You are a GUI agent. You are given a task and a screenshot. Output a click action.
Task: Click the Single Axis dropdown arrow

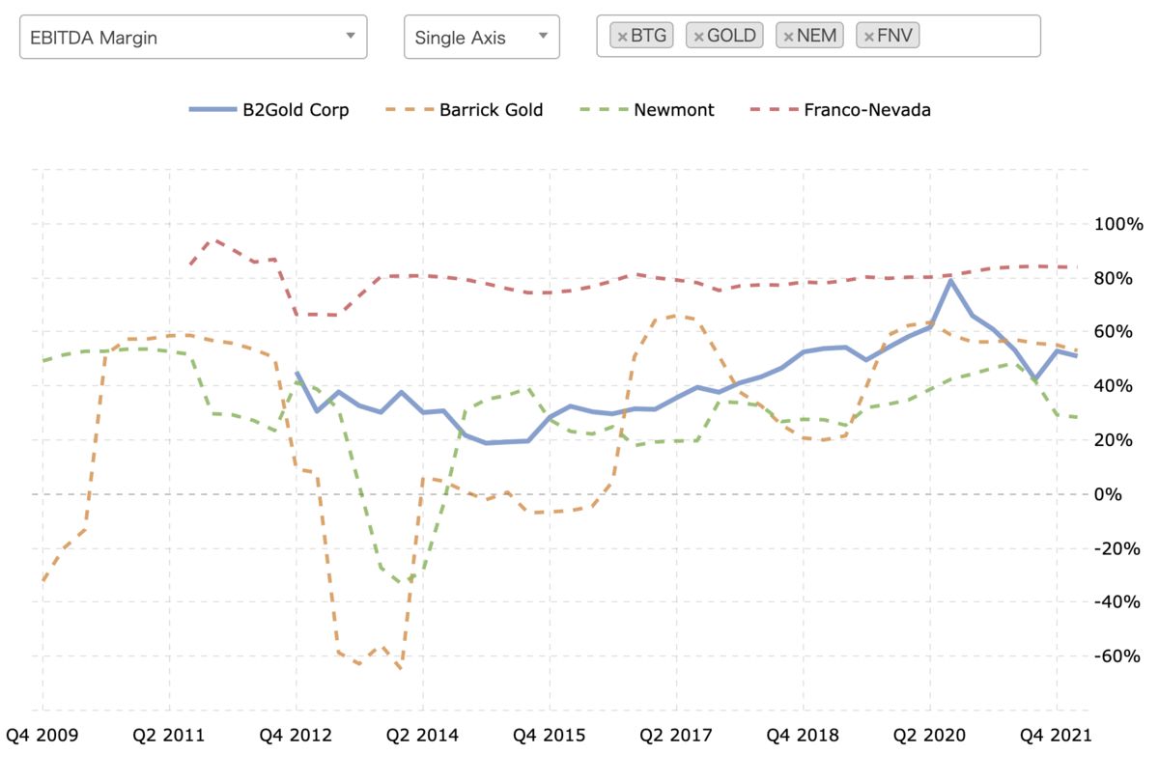543,37
